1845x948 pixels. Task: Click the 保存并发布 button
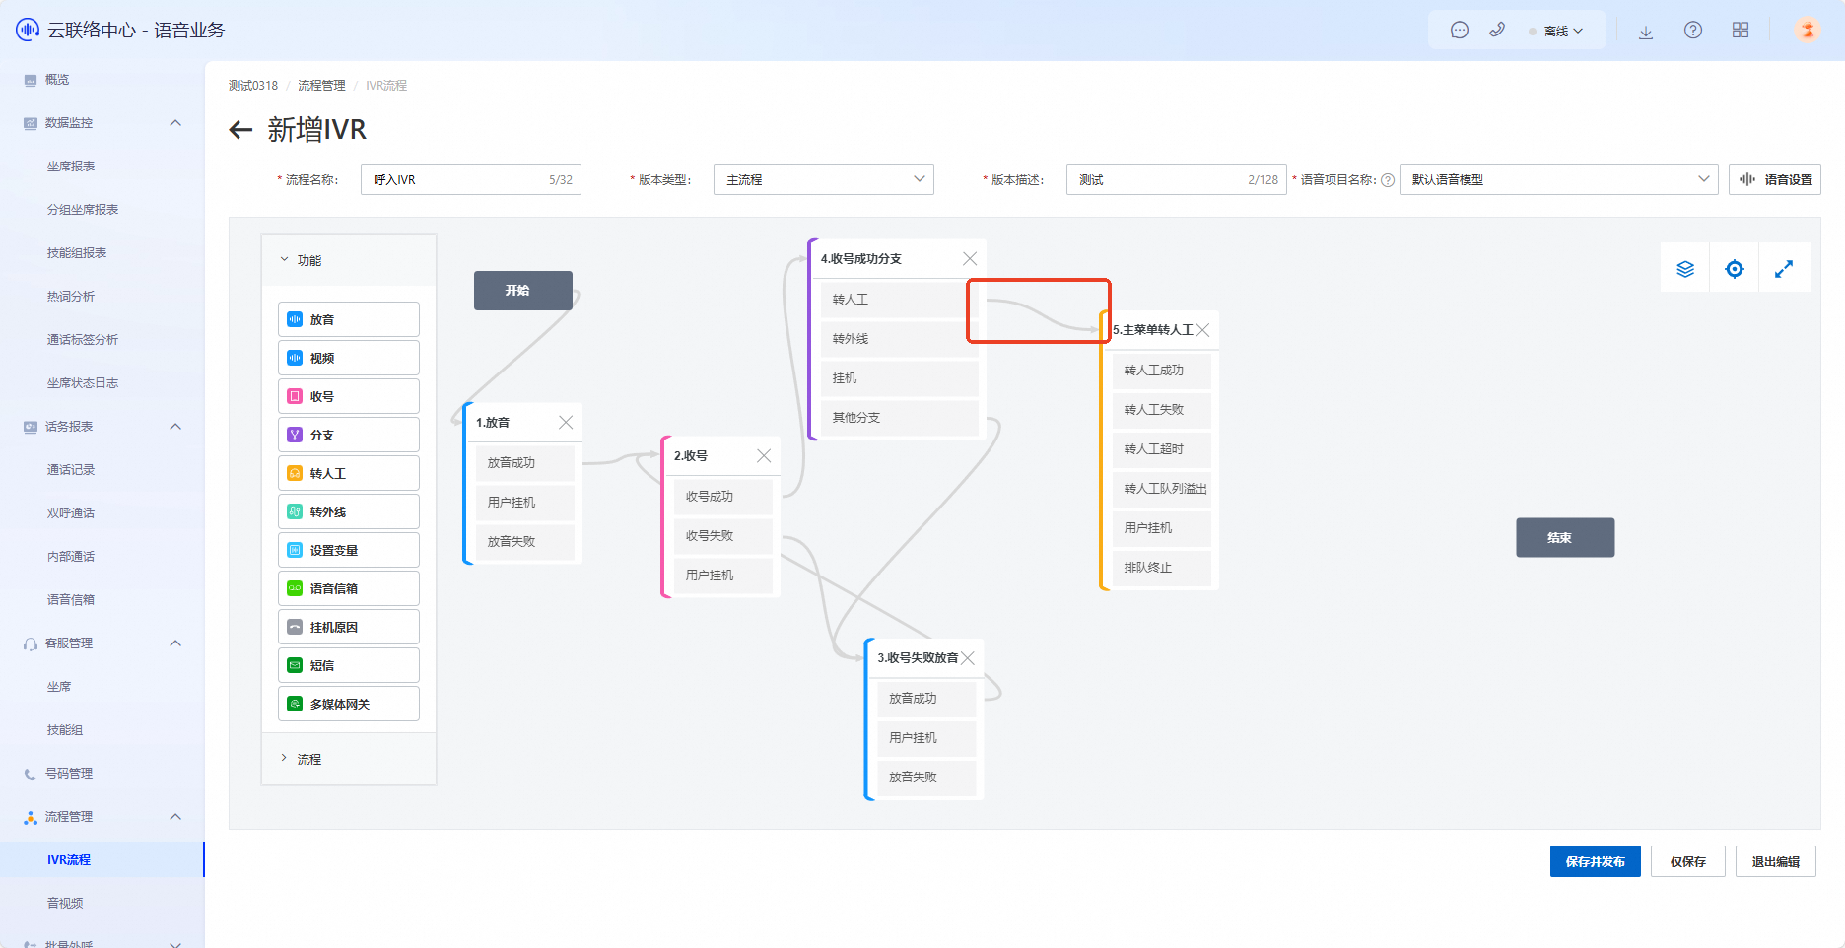tap(1595, 861)
